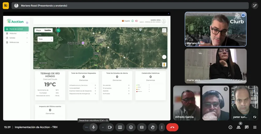Click the raise hand icon

pyautogui.click(x=152, y=127)
